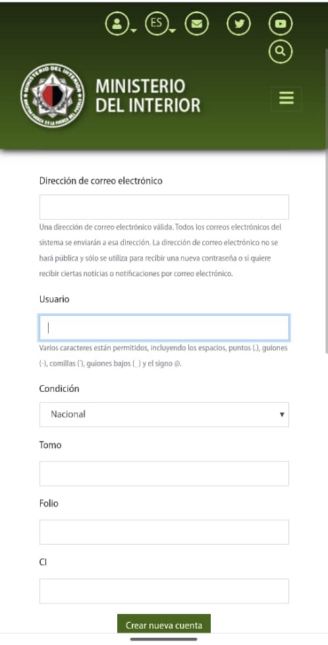The image size is (328, 645).
Task: Focus the Folio input field
Action: 164,532
